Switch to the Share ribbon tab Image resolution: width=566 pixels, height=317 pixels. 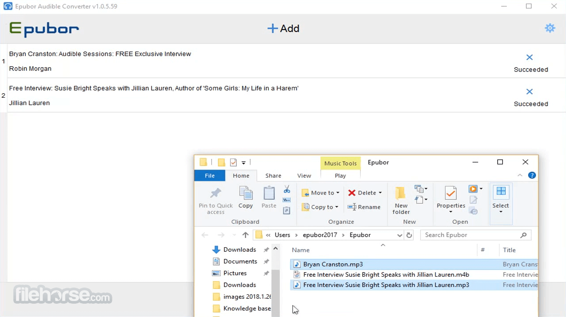tap(273, 175)
